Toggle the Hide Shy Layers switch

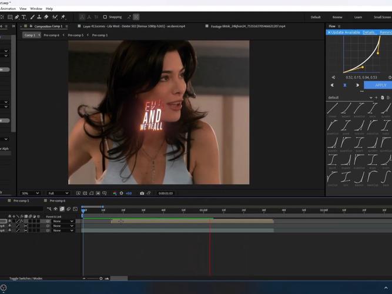pos(55,209)
